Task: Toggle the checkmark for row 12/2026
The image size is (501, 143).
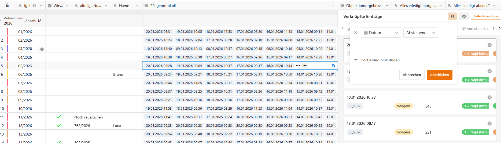Action: 59,125
